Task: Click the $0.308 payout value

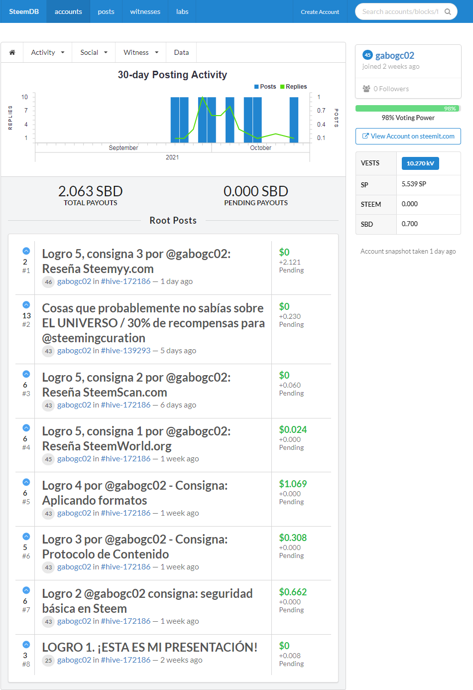Action: tap(293, 538)
